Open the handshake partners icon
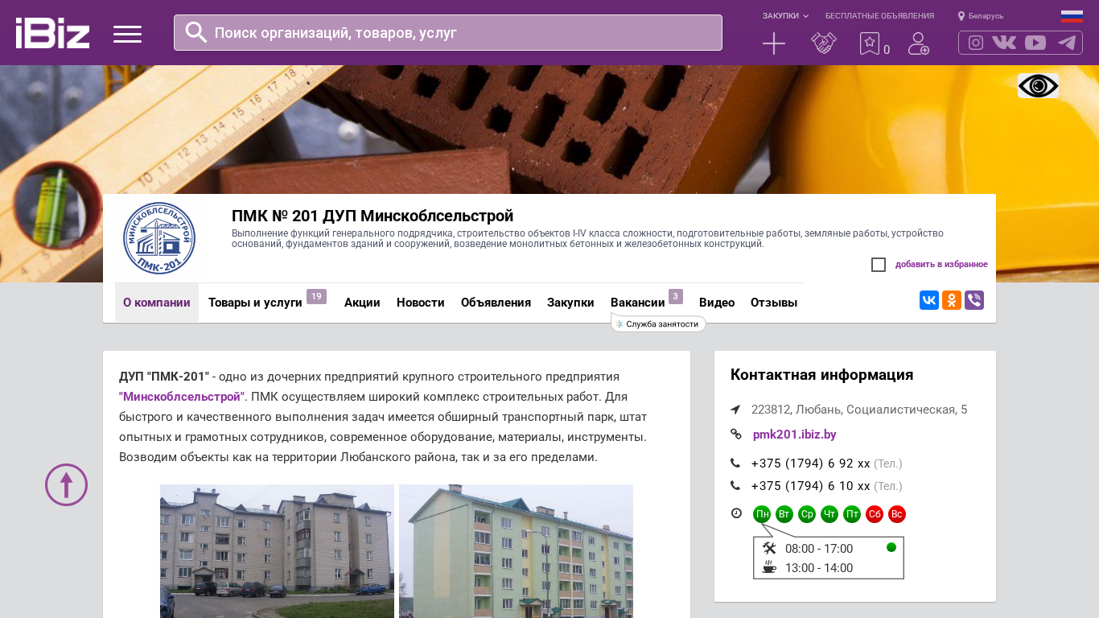 (824, 43)
